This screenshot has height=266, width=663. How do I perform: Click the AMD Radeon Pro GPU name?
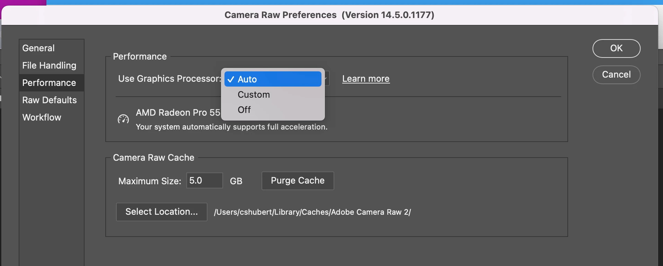tap(178, 113)
